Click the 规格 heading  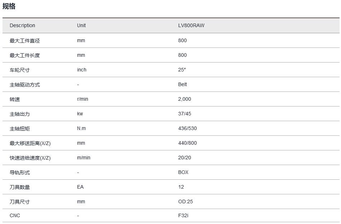9,6
